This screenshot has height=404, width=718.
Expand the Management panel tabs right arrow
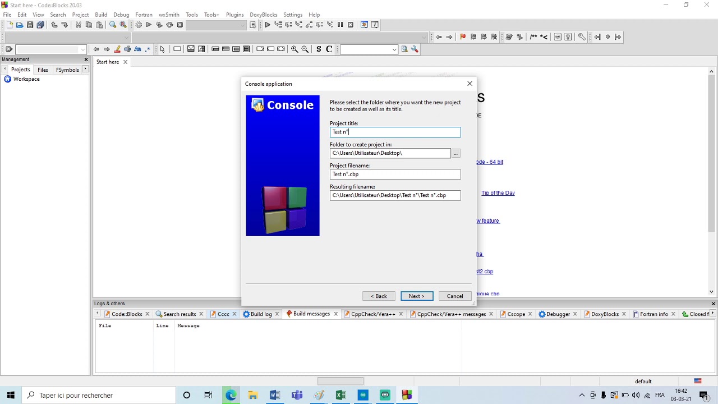click(85, 69)
